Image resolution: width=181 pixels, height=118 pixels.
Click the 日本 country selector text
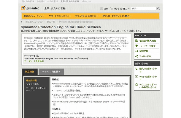(x=106, y=9)
